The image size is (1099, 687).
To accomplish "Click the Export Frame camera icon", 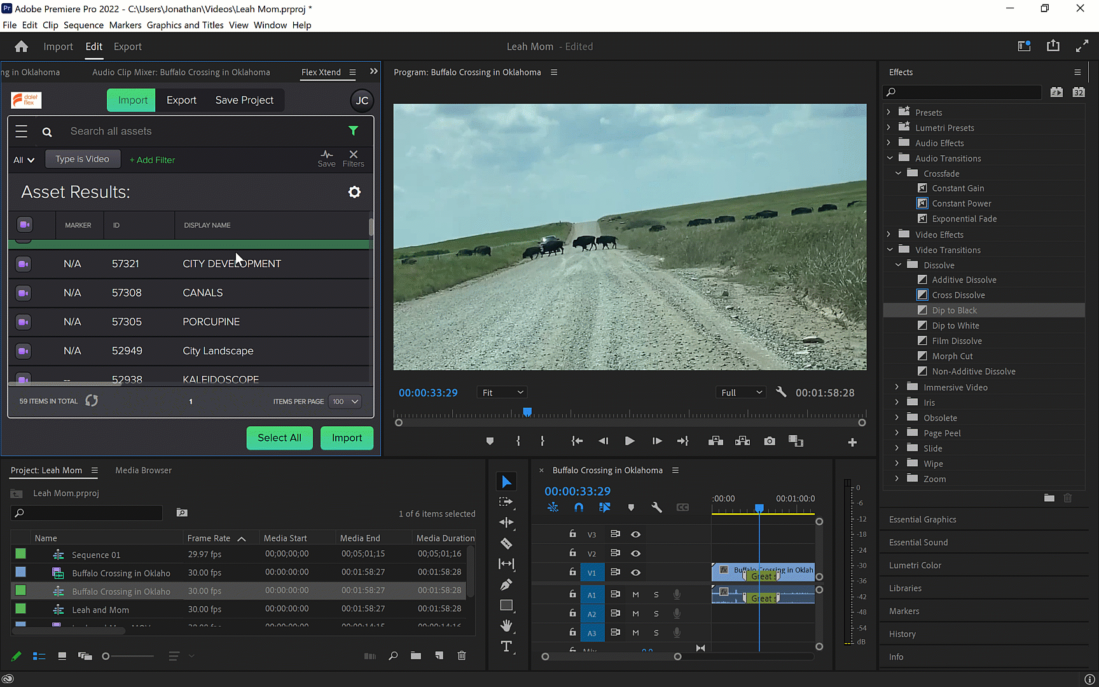I will click(x=770, y=441).
